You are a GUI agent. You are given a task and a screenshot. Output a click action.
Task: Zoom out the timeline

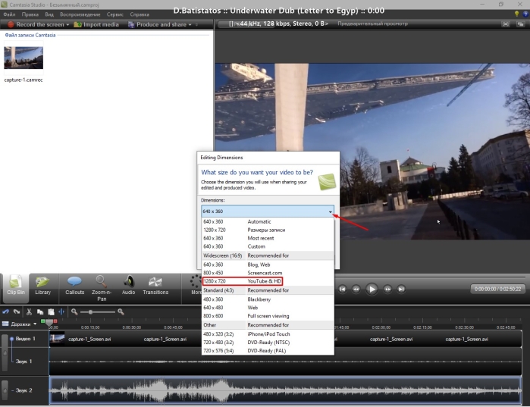coord(74,312)
